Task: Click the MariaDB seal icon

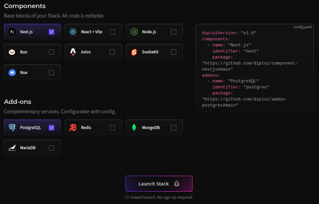Action: pos(12,148)
